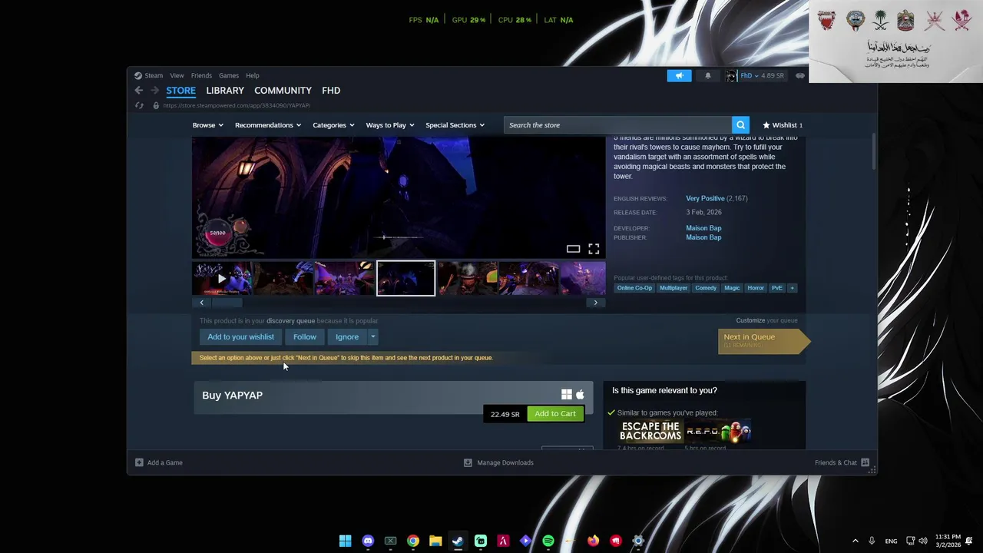Click the VR headset icon
Screen dimensions: 983x553
tap(800, 75)
